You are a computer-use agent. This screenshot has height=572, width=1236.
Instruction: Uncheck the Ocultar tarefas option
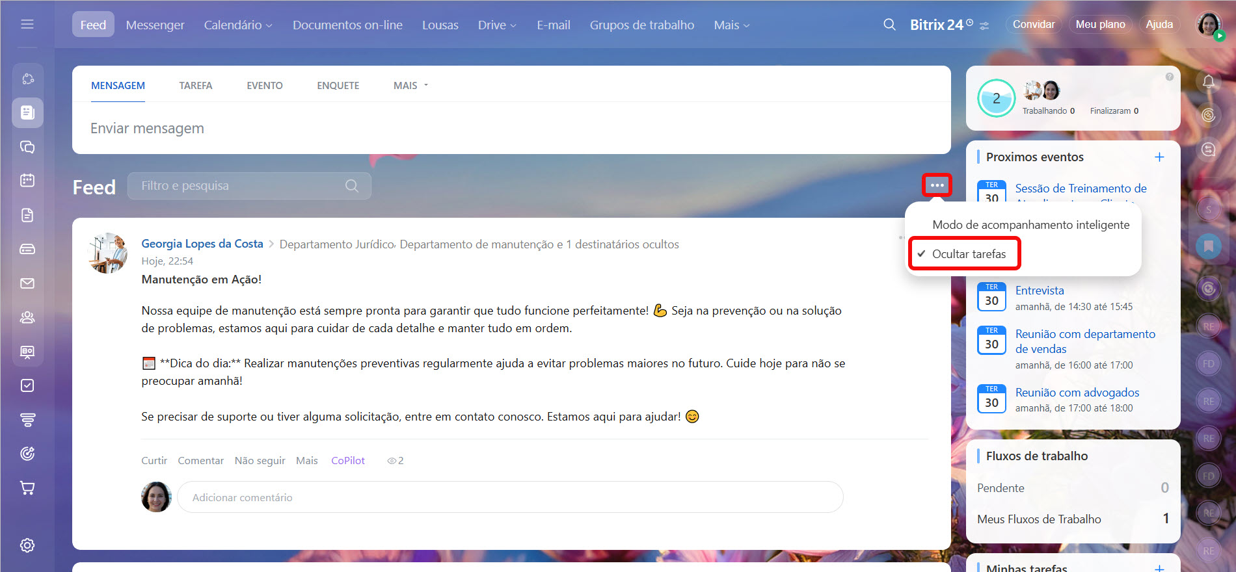[968, 254]
